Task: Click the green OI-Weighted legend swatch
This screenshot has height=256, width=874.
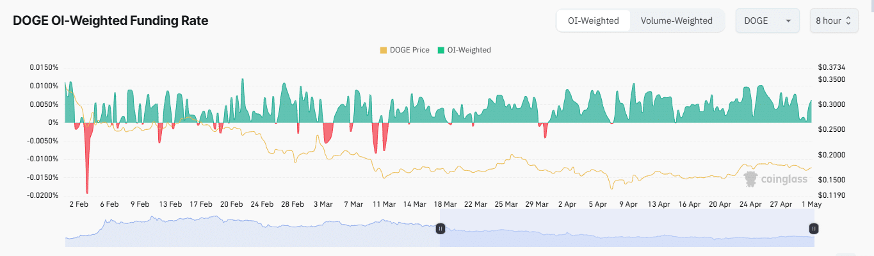Action: click(441, 50)
